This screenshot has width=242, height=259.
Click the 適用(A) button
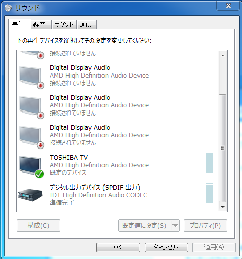tap(214, 247)
